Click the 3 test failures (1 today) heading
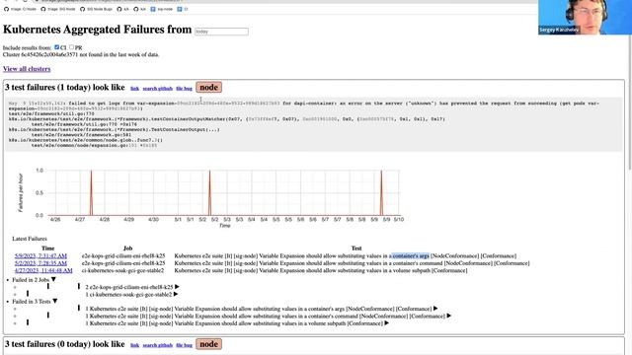Image resolution: width=632 pixels, height=355 pixels. [65, 88]
